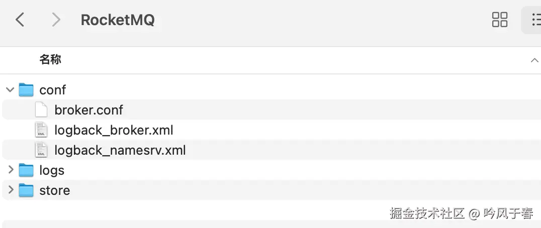Screen dimensions: 541x228
Task: Select the logback_broker.xml file name
Action: point(114,130)
